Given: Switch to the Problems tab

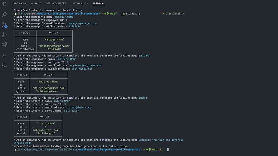Looking at the screenshot, I should [x=20, y=3].
